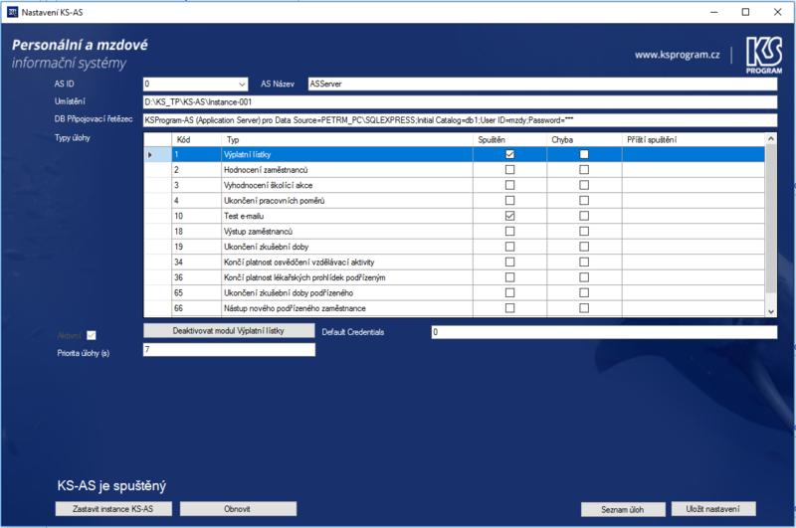Click row selector arrow for Výplatní lístky
The width and height of the screenshot is (796, 528).
point(150,154)
